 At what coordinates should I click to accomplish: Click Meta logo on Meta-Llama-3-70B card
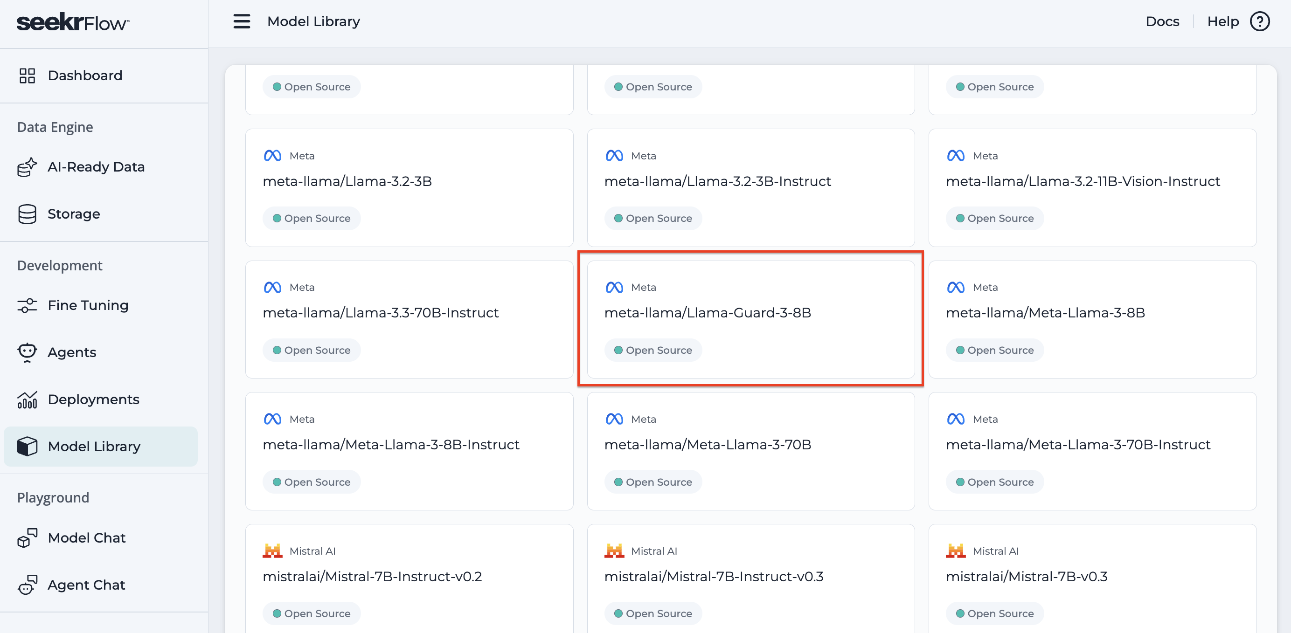[x=614, y=419]
